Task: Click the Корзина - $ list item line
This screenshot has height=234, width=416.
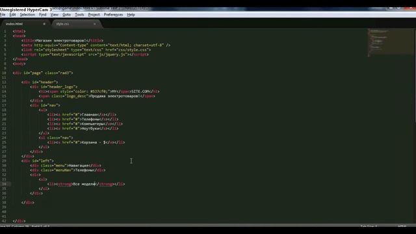Action: pos(86,142)
